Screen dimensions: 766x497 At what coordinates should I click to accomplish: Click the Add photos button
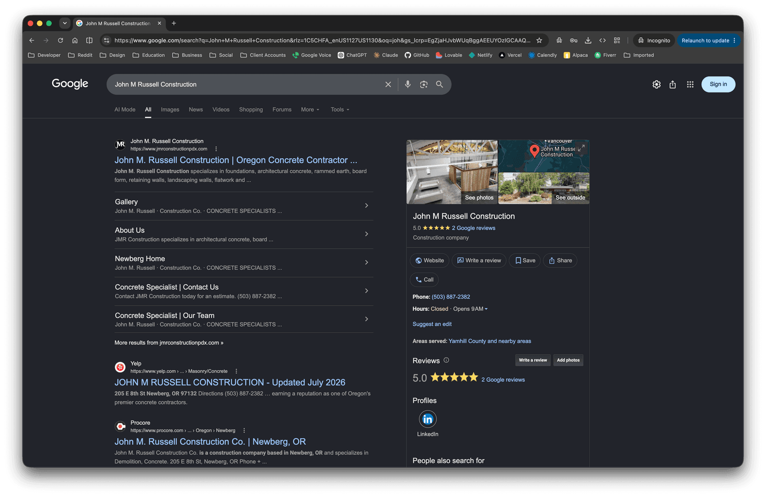[x=568, y=360]
